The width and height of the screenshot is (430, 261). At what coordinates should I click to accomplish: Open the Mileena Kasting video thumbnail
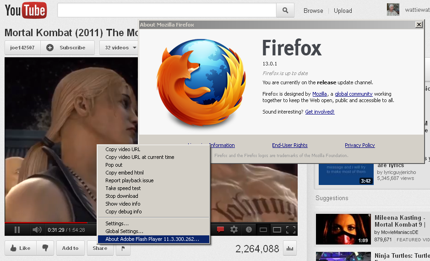tap(343, 229)
